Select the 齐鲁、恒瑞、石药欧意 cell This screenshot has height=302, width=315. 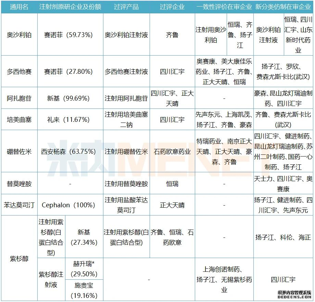(172, 237)
